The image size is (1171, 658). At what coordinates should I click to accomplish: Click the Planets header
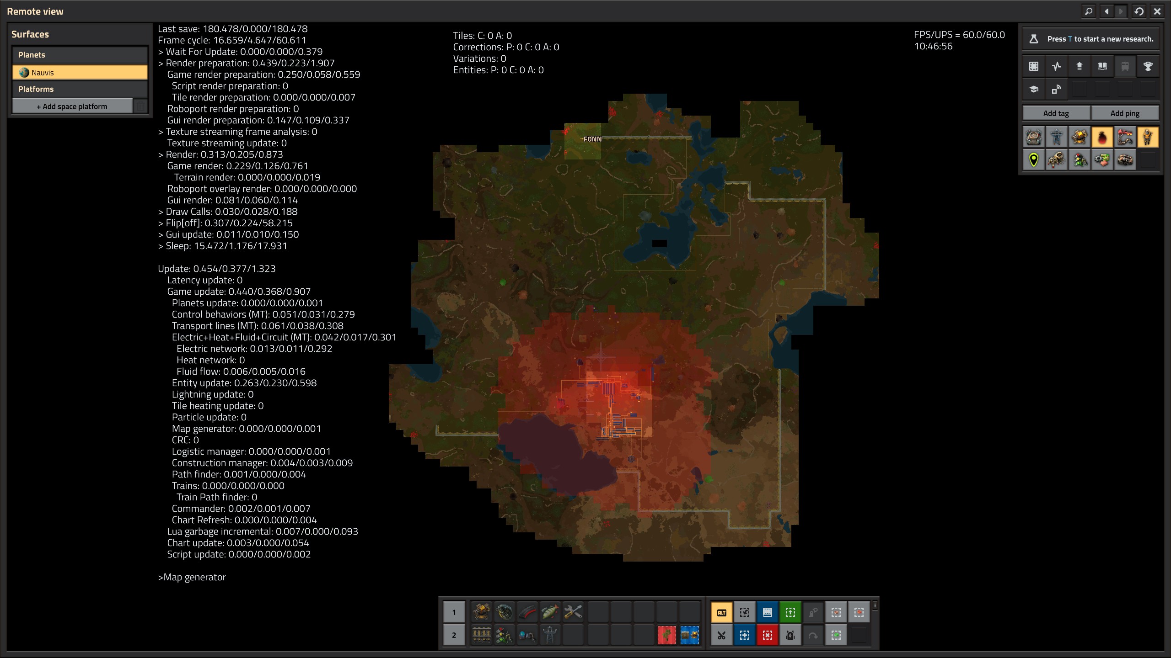80,55
